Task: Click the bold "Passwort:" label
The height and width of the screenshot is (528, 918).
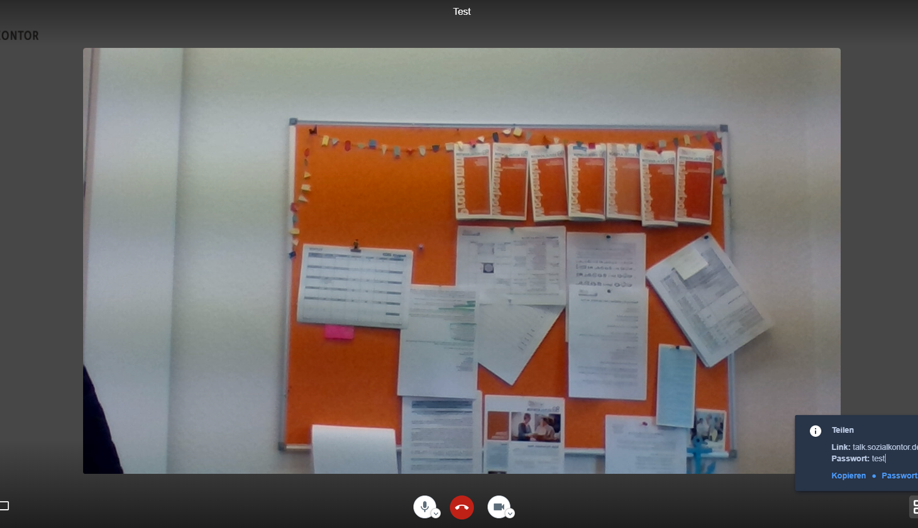Action: click(850, 458)
